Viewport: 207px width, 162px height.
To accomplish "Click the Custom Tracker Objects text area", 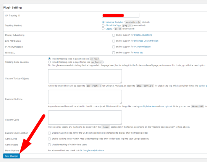I will pos(85,76).
